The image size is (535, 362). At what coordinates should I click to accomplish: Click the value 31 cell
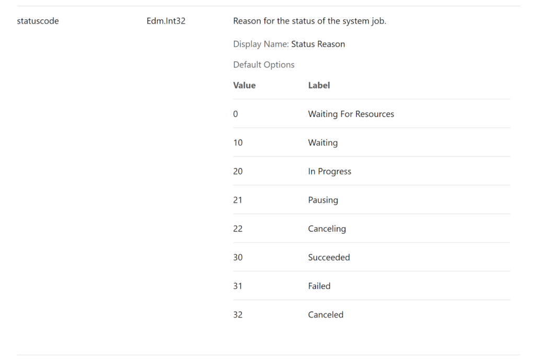(238, 286)
